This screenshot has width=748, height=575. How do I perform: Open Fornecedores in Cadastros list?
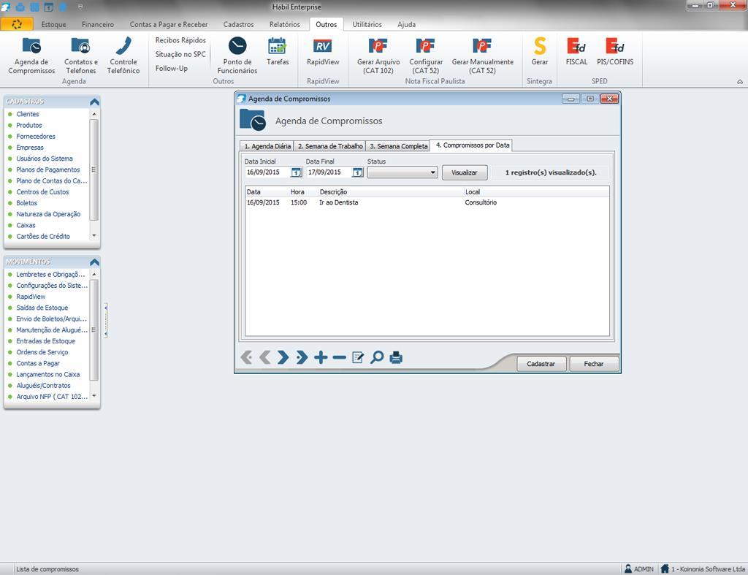(x=36, y=137)
